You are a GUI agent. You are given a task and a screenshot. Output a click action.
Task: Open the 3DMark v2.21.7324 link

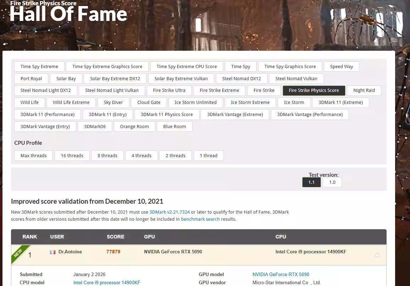click(x=169, y=212)
